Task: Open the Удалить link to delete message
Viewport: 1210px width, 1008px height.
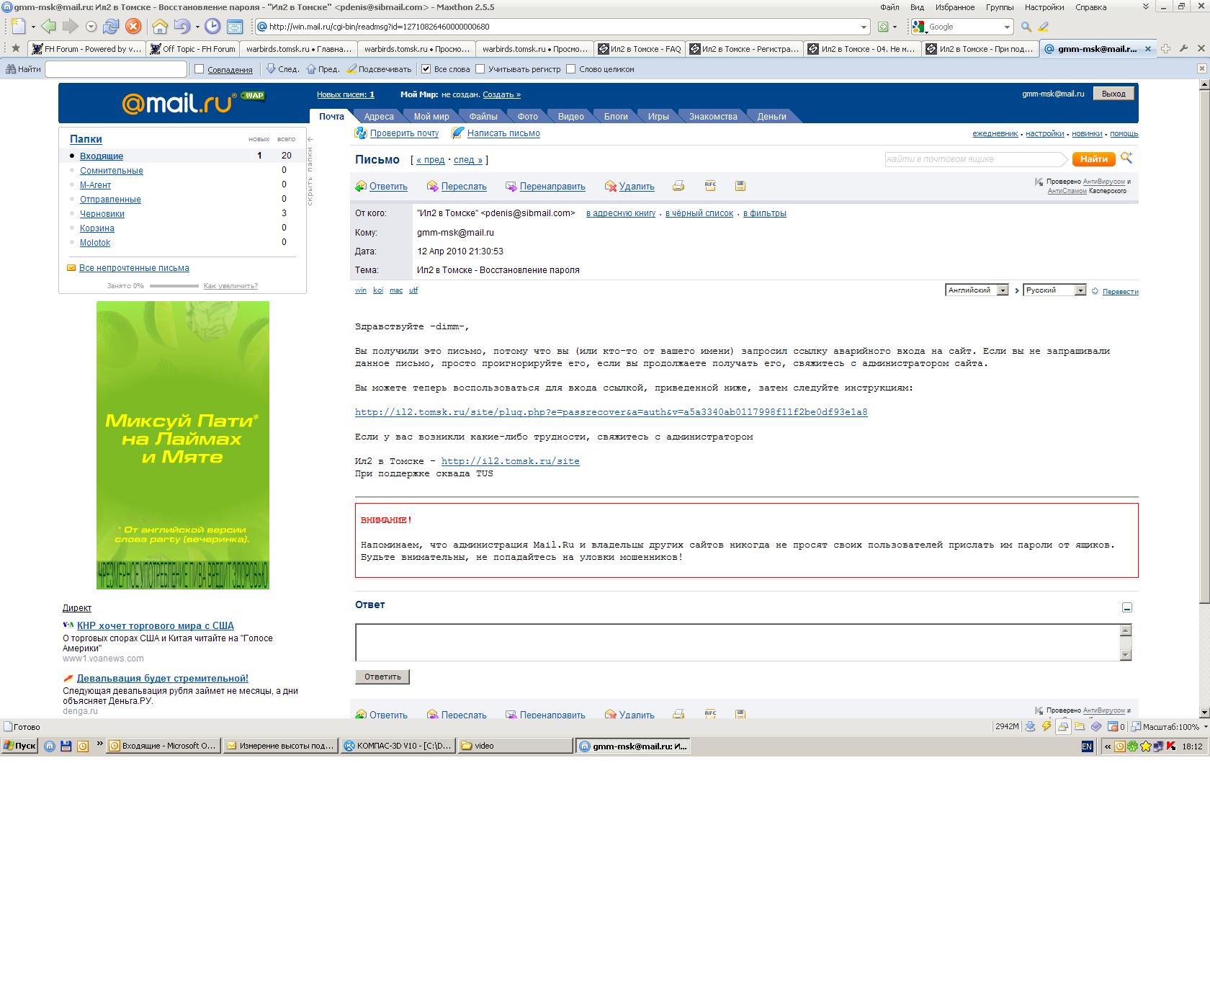Action: [x=636, y=187]
